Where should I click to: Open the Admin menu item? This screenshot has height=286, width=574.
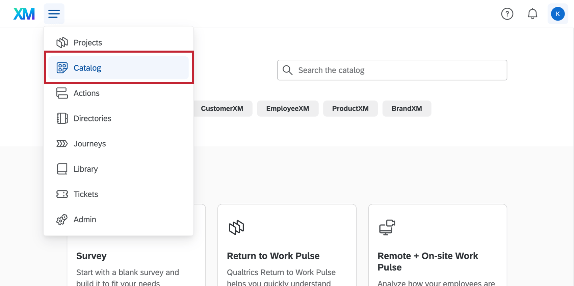[x=119, y=220]
